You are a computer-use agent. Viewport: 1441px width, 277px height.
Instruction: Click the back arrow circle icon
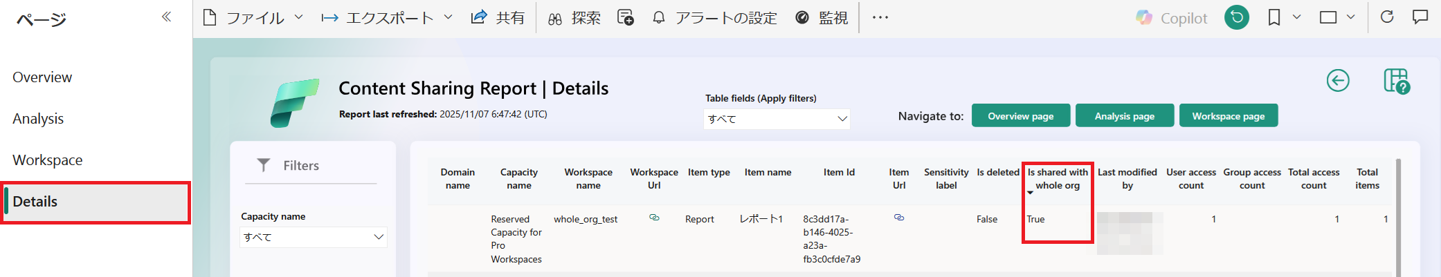click(x=1337, y=81)
